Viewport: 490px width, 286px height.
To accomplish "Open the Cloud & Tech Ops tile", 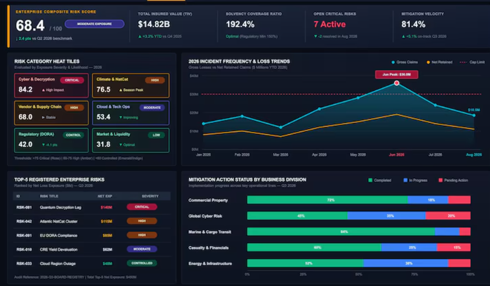I will pos(131,113).
